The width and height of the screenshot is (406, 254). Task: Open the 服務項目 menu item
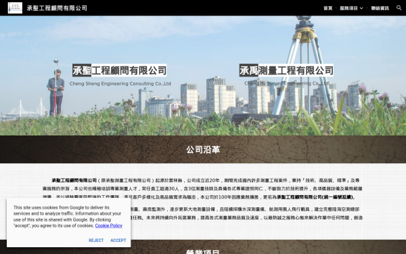point(348,8)
